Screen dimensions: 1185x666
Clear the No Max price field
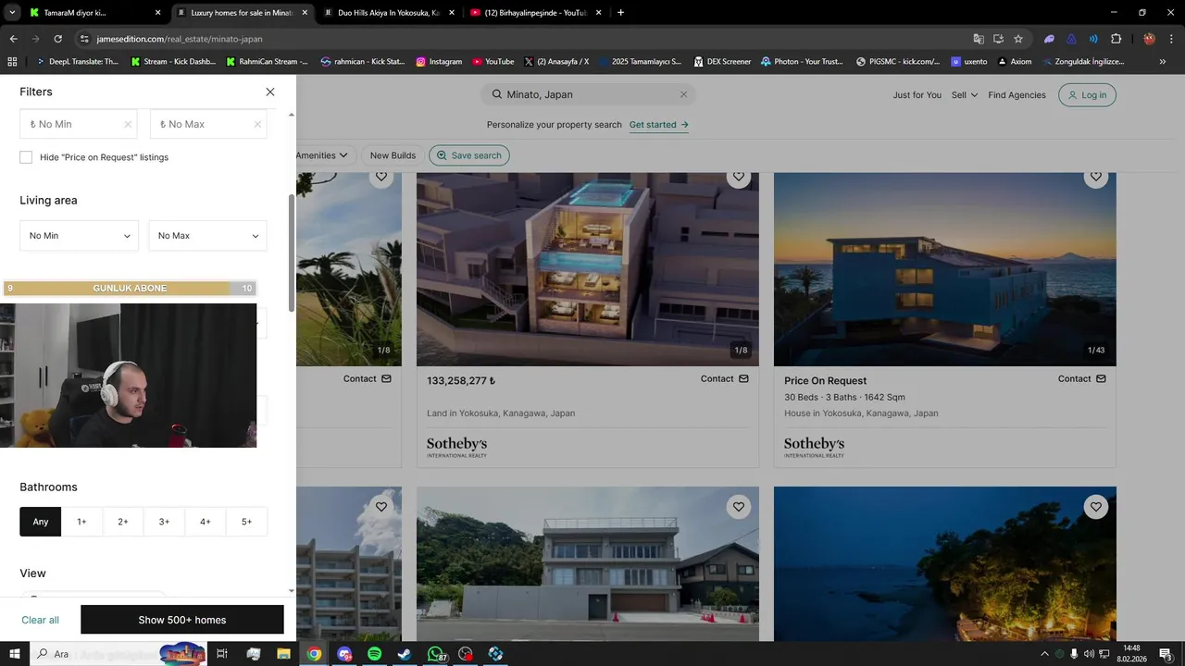tap(257, 124)
